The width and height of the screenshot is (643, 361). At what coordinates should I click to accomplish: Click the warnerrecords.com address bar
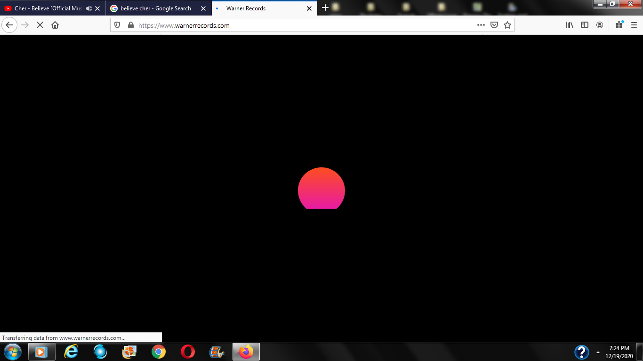(x=301, y=25)
